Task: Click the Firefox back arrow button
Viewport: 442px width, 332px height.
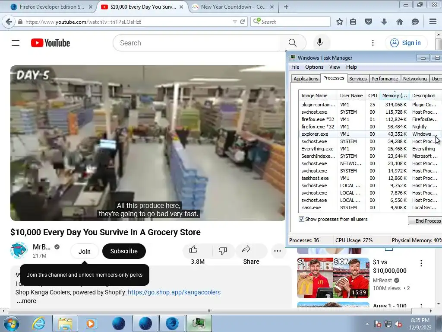Action: tap(9, 22)
